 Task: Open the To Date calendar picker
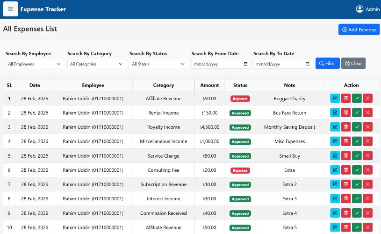tap(308, 64)
